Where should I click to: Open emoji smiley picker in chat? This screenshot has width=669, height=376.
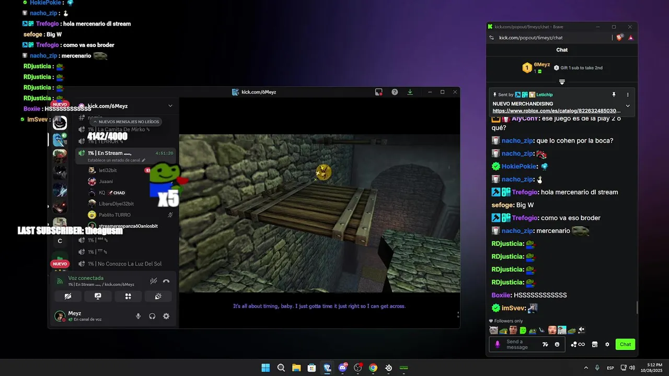coord(557,344)
